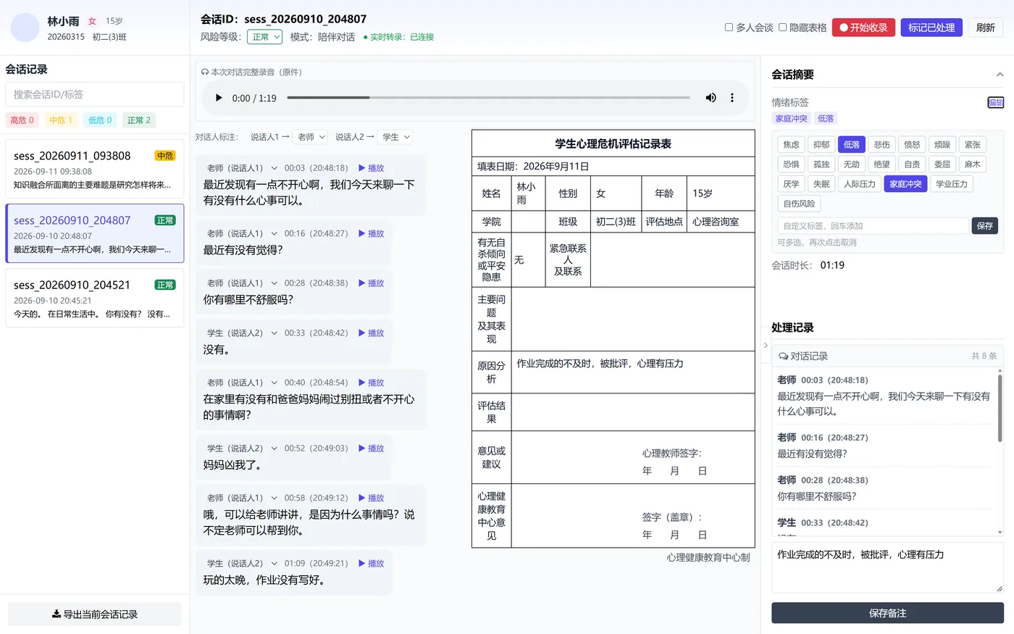Screen dimensions: 1014x634
Task: Mute the audio player volume
Action: [x=711, y=98]
